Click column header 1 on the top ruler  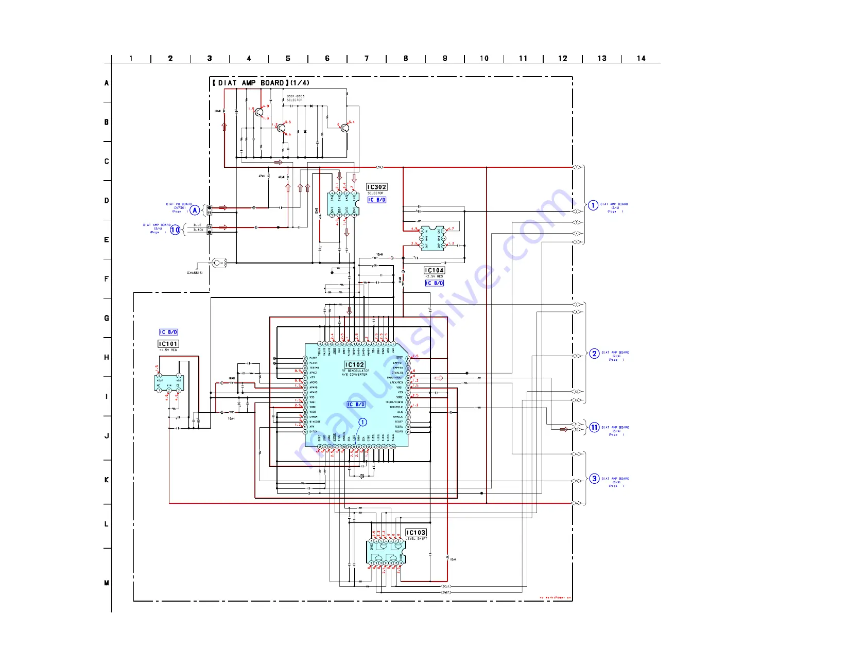point(131,58)
